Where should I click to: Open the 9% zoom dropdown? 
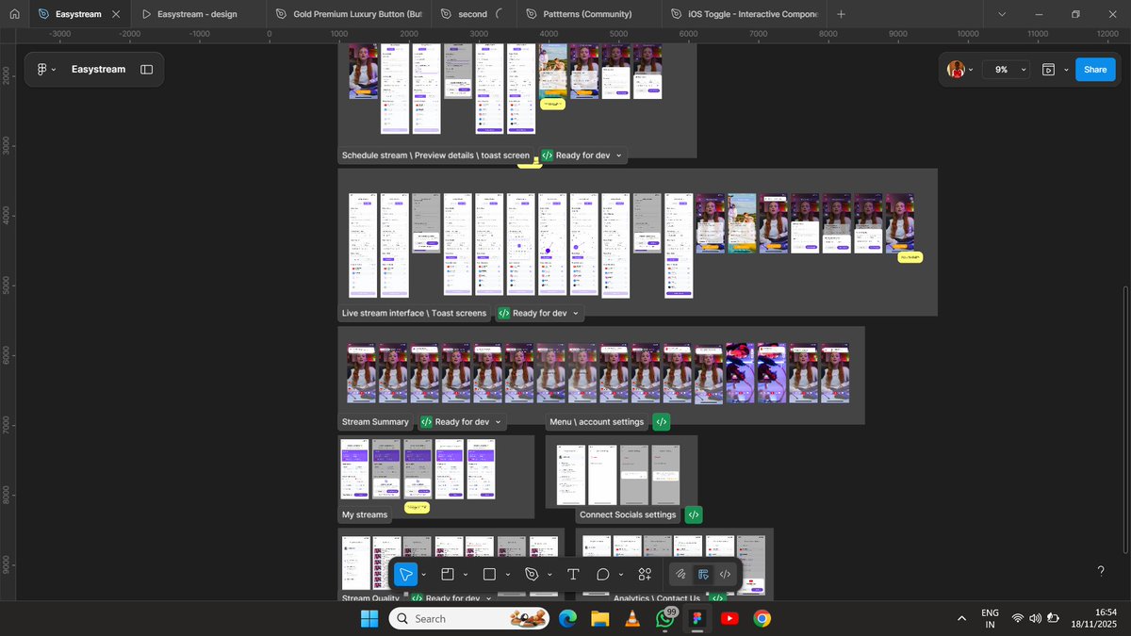pos(1008,69)
